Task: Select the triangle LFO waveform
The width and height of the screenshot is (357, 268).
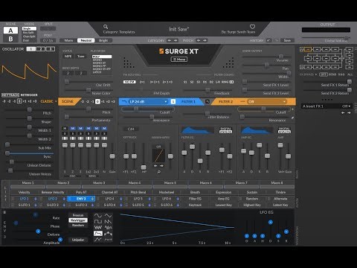Action: tap(108, 215)
